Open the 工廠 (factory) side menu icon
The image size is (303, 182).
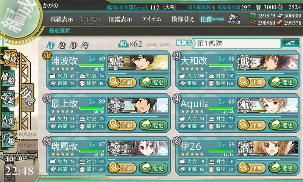(x=8, y=139)
